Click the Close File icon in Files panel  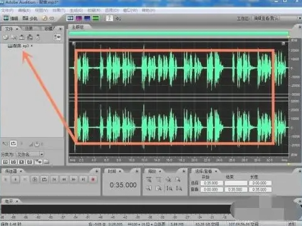pyautogui.click(x=14, y=37)
